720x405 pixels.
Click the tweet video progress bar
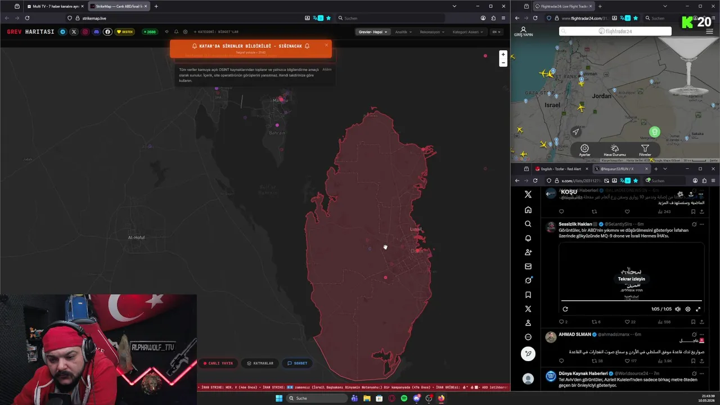coord(632,301)
